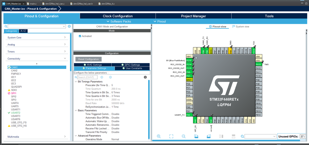Switch to the Clock Configuration tab
This screenshot has width=309, height=145.
tap(118, 16)
